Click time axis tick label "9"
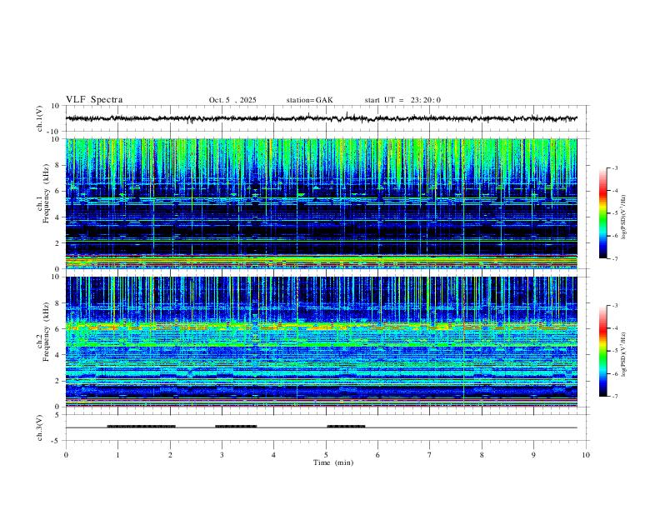The width and height of the screenshot is (660, 510). pos(533,455)
